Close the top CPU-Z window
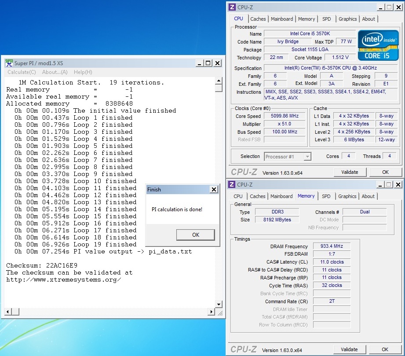Screen dimensions: 405x356 tap(399, 7)
